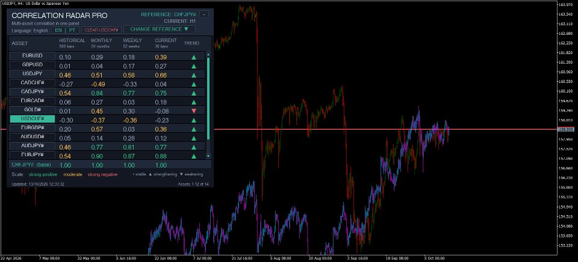
Task: Select the EURUSD asset button
Action: (x=33, y=56)
